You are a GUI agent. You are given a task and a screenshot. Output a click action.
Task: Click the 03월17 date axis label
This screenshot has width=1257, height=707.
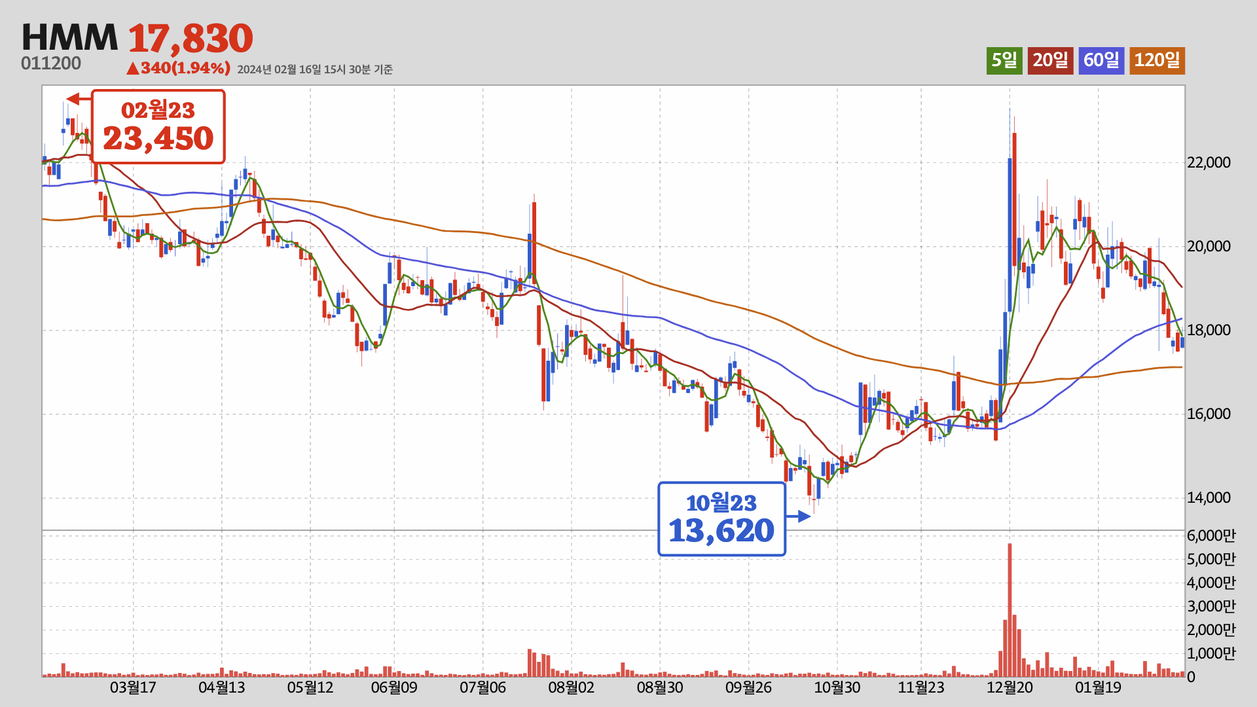(133, 687)
